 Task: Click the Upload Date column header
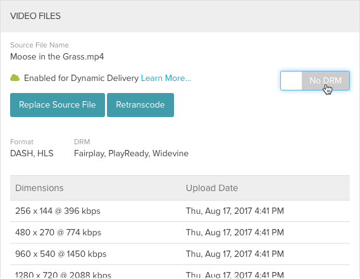212,188
